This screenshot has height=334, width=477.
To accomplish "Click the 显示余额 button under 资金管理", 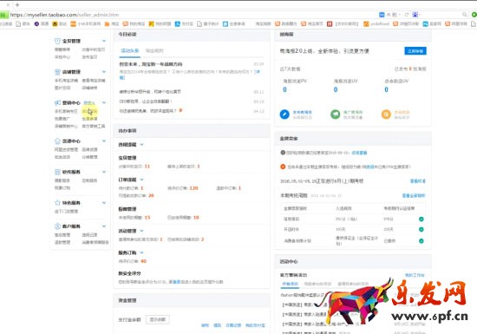I will click(x=158, y=320).
